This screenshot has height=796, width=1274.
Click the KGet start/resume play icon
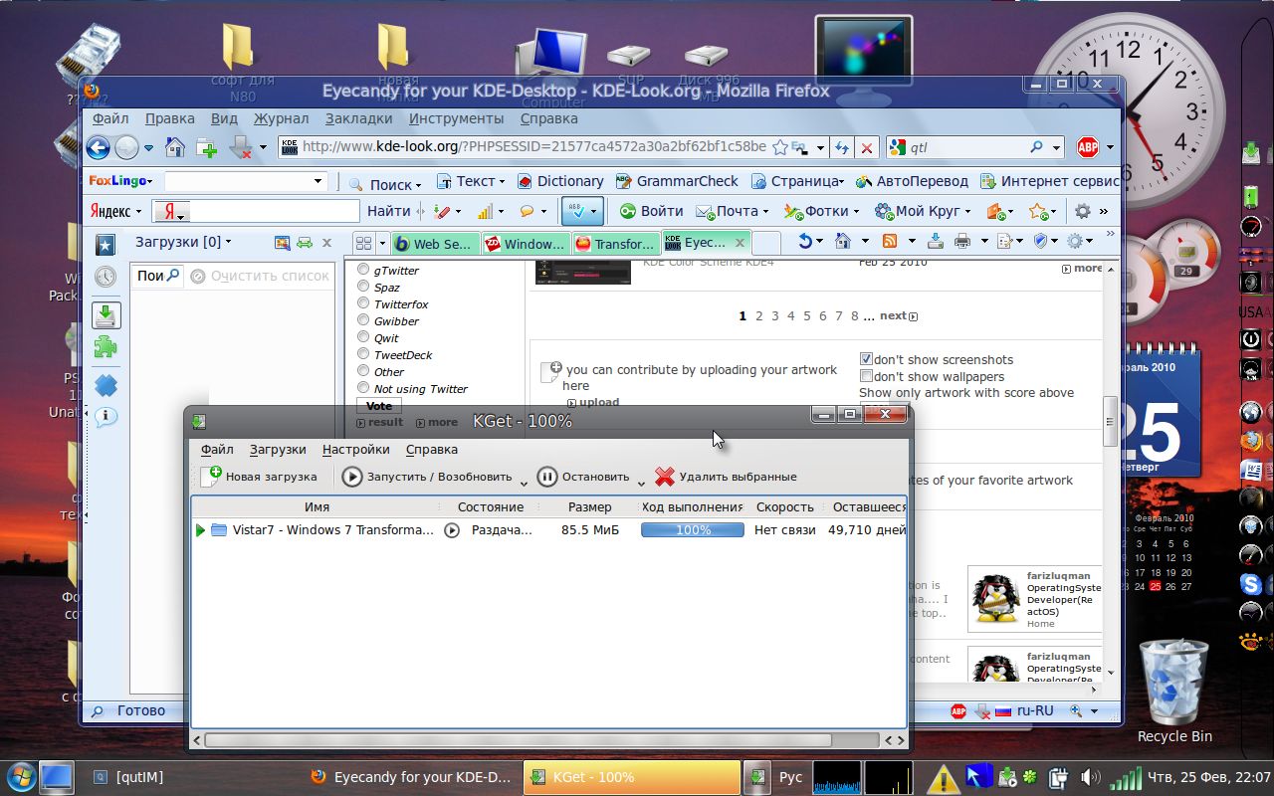352,477
